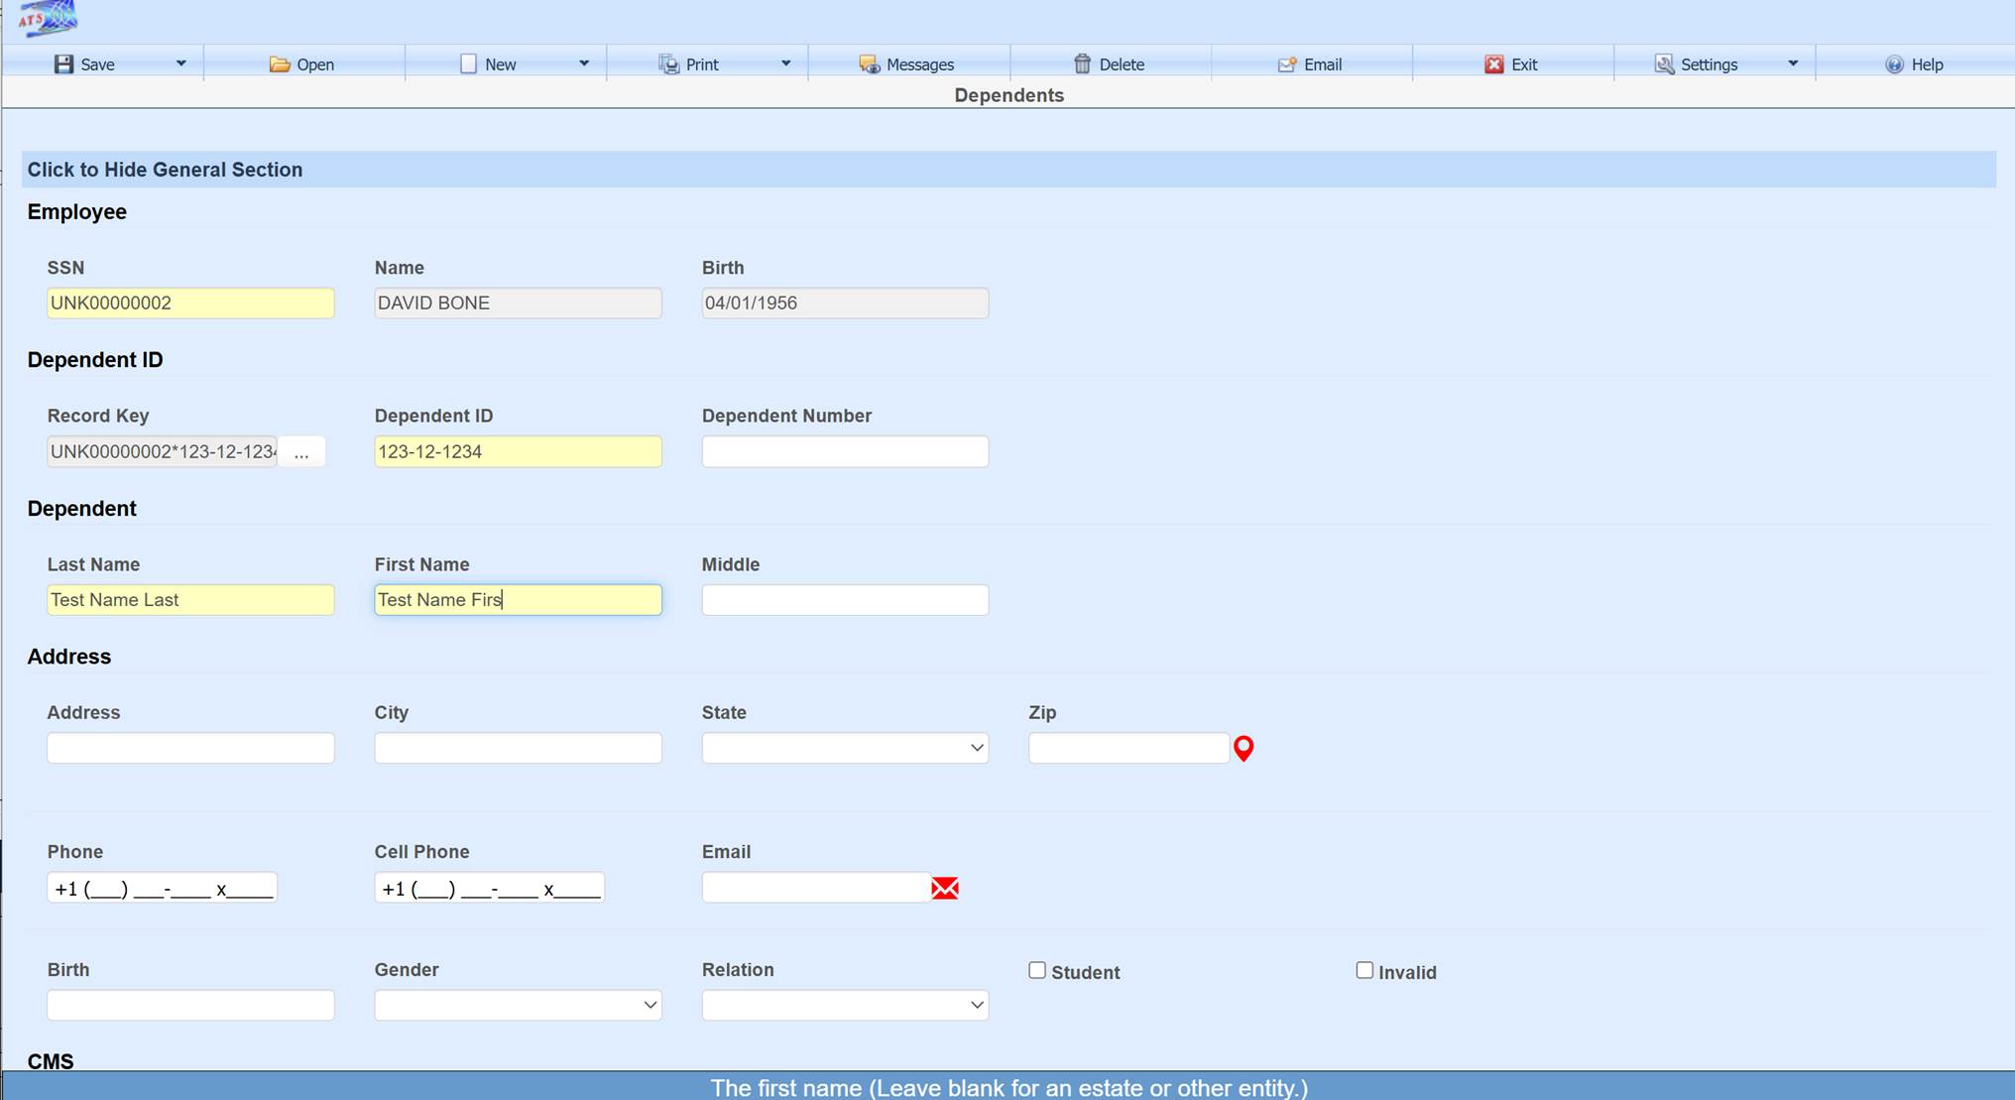Click the Save floppy disk icon

(x=63, y=64)
